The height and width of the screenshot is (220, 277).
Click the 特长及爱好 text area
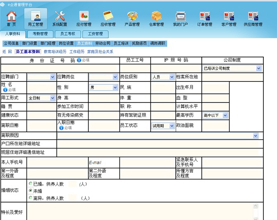tap(140, 211)
